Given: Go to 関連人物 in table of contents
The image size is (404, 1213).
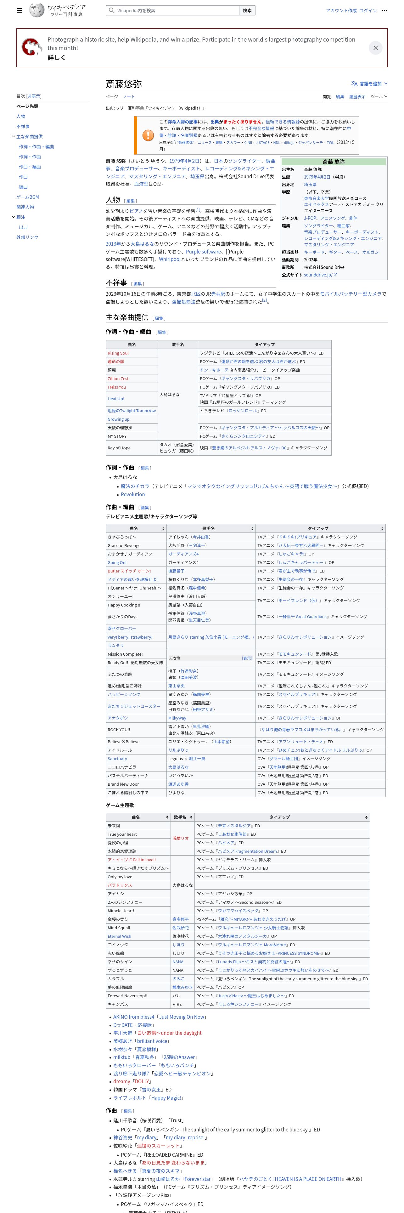Looking at the screenshot, I should pos(25,207).
